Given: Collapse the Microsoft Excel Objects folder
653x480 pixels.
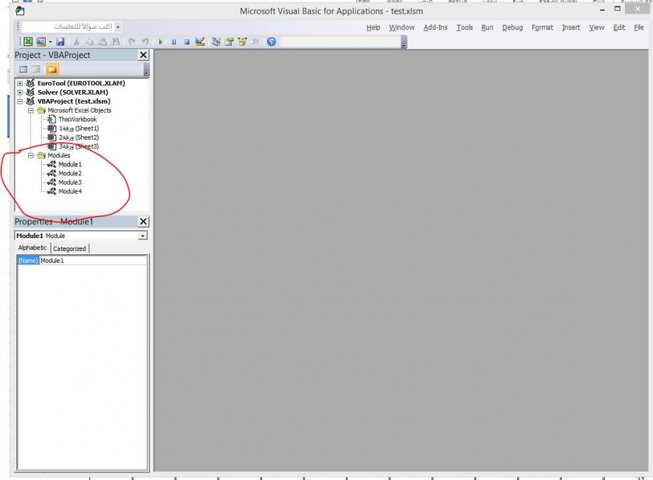Looking at the screenshot, I should [31, 111].
